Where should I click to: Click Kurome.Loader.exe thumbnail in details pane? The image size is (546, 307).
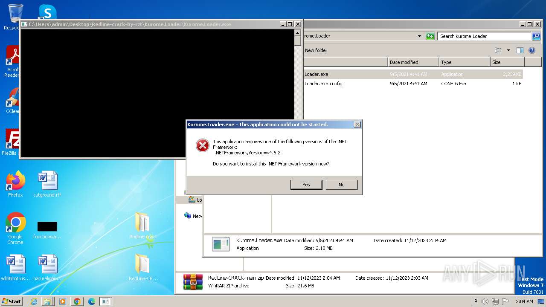pyautogui.click(x=221, y=244)
